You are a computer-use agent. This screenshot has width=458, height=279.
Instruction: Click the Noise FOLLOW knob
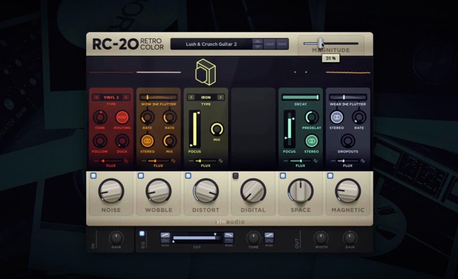click(x=100, y=141)
